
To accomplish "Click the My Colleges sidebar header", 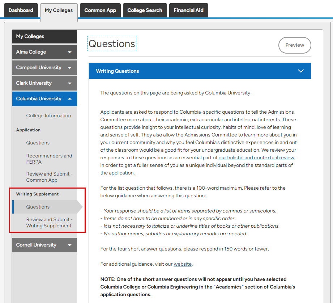I will click(44, 36).
